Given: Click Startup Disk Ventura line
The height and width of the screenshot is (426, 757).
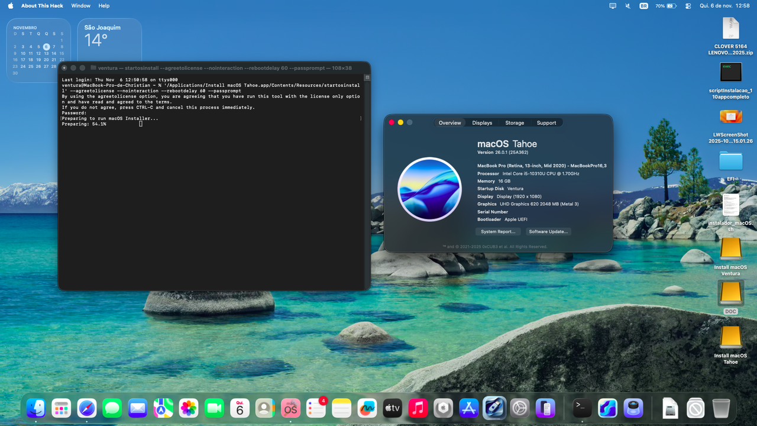Looking at the screenshot, I should point(500,189).
